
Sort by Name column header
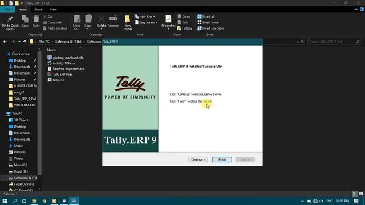pyautogui.click(x=51, y=50)
